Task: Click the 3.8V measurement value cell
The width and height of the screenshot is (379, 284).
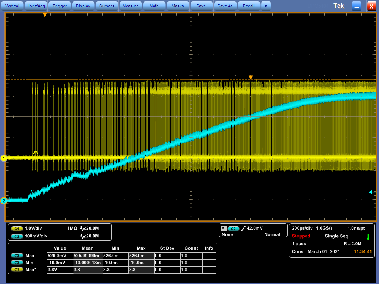Action: (x=60, y=270)
